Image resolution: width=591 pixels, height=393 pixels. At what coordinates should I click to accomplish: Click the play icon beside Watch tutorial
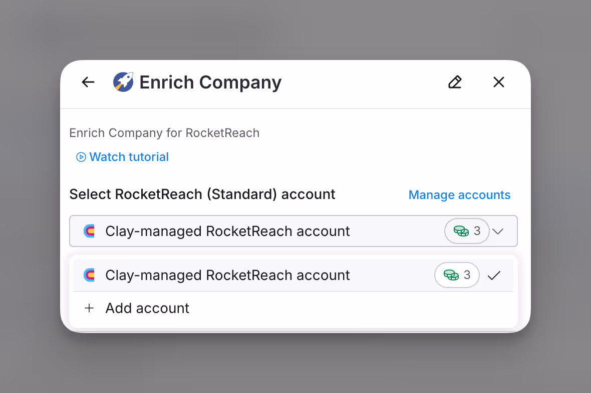pyautogui.click(x=81, y=157)
